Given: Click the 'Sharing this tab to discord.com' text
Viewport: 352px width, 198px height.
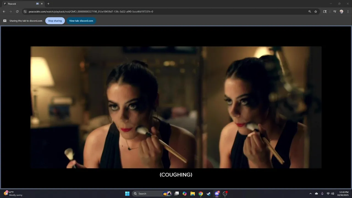Looking at the screenshot, I should 26,21.
